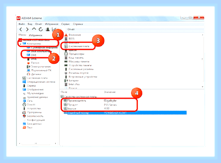The height and width of the screenshot is (163, 221).
Task: Open the Избранное menu in the menu bar
Action: coord(52,24)
